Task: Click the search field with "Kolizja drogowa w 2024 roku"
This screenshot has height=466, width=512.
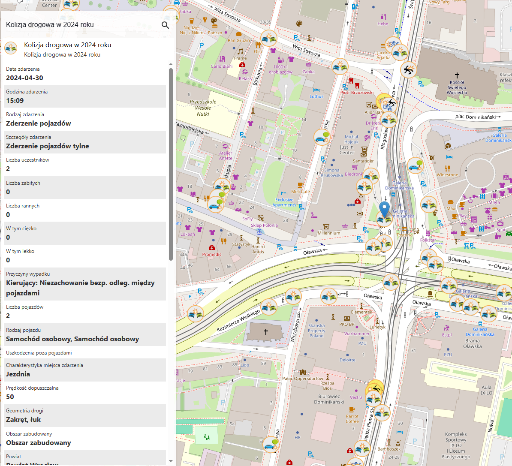Action: point(81,25)
